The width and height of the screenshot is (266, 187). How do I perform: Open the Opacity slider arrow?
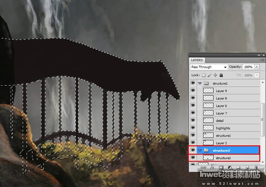(x=257, y=67)
